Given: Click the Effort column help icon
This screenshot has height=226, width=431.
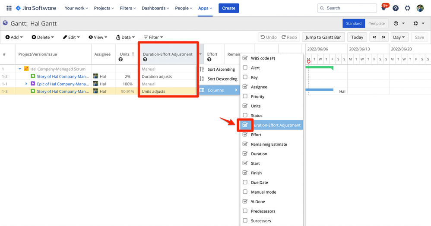Looking at the screenshot, I should [x=209, y=60].
